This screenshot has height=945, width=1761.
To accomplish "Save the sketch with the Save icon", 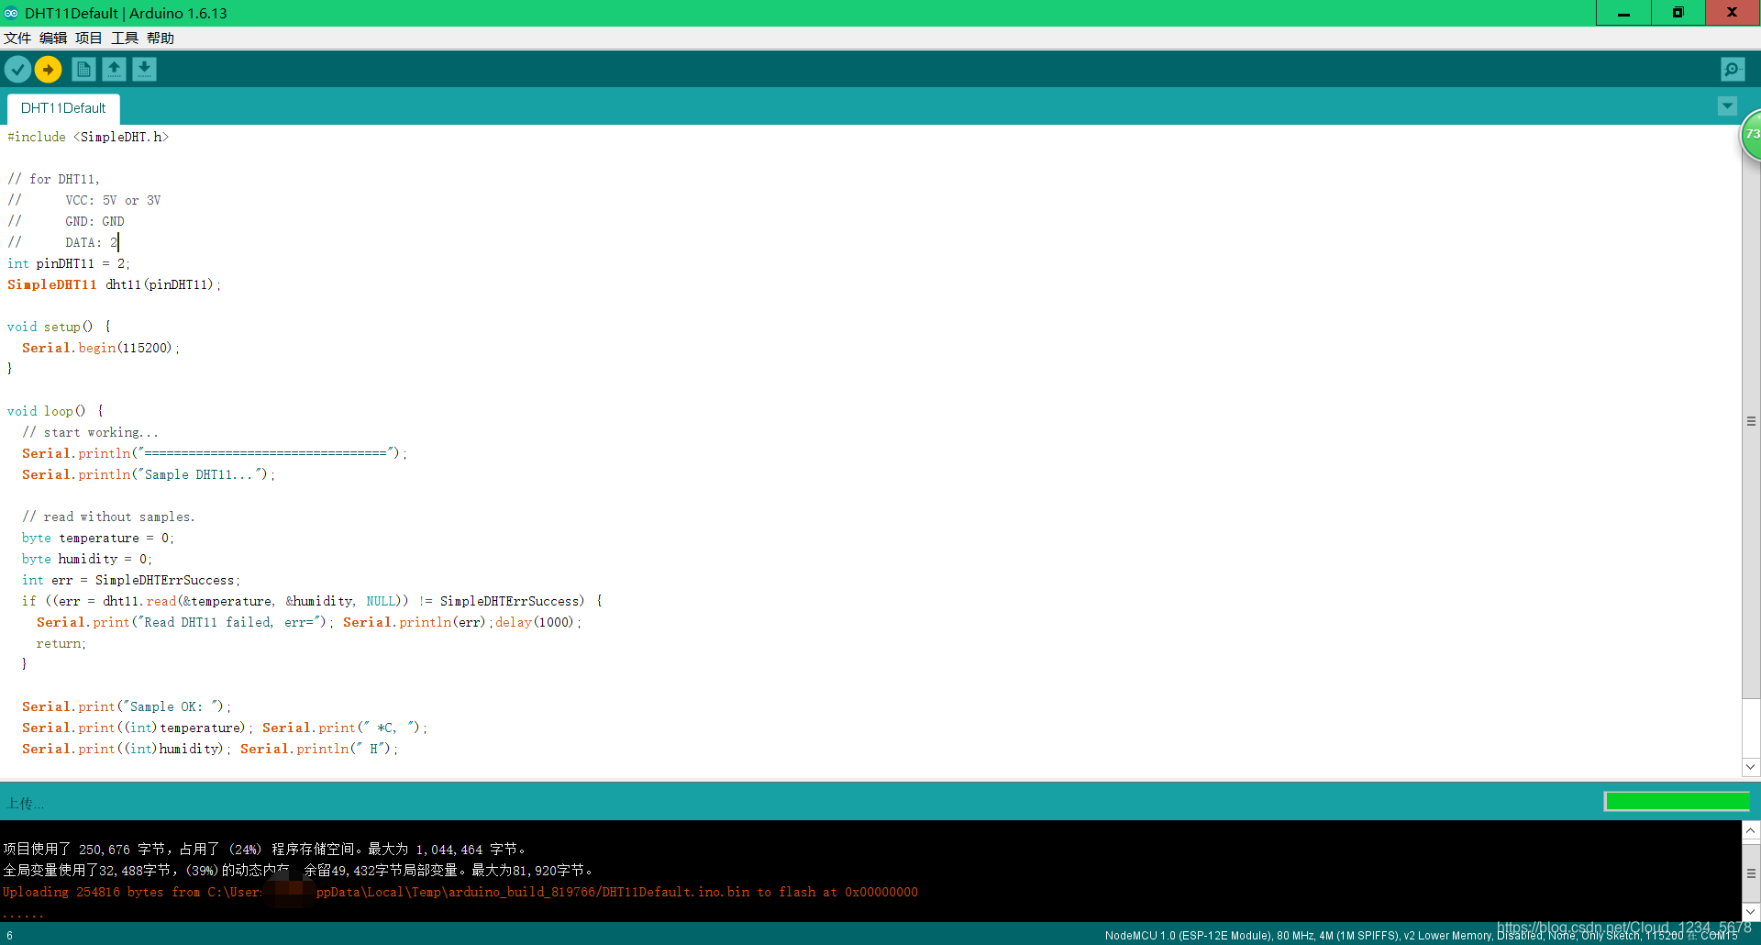I will [144, 70].
